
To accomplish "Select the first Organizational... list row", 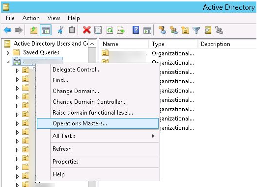I will pos(173,53).
